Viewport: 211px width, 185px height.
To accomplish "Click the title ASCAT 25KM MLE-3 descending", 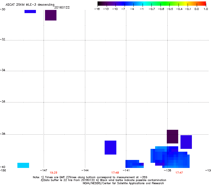I will (x=30, y=5).
